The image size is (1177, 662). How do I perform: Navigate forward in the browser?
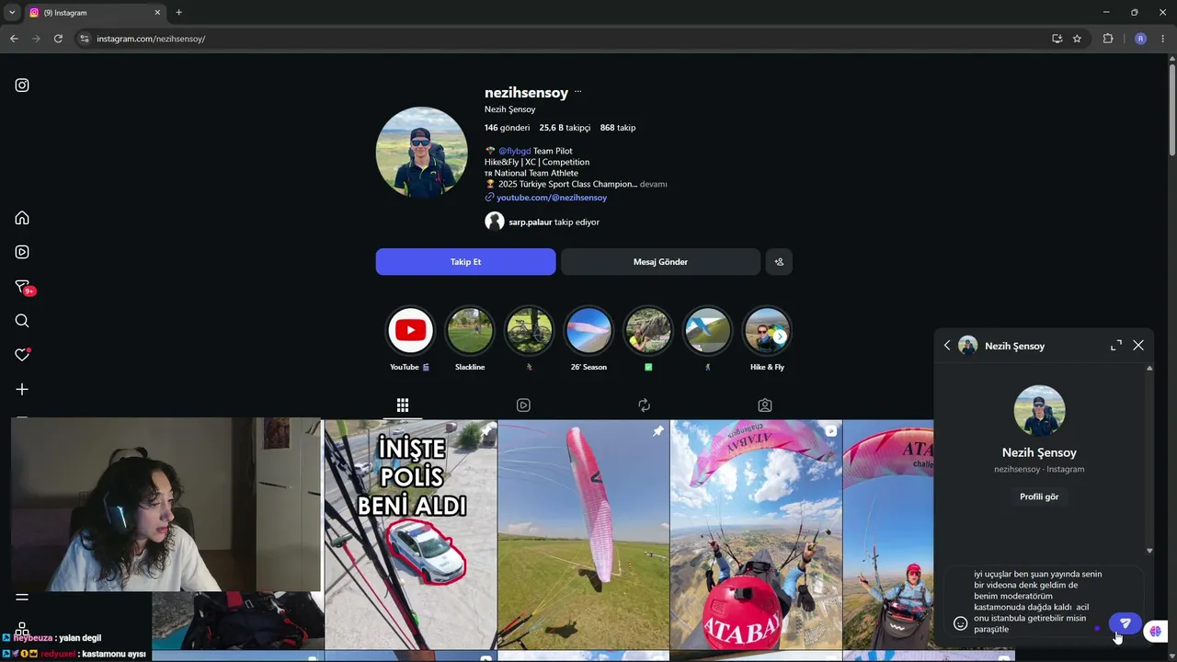click(x=36, y=39)
